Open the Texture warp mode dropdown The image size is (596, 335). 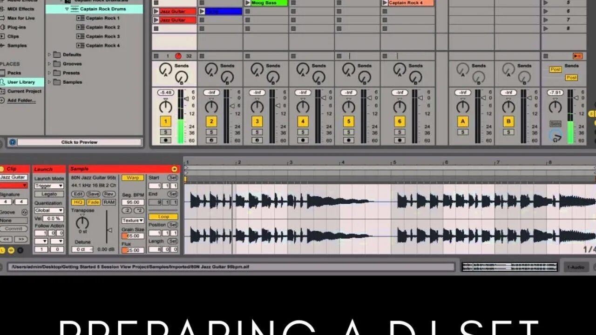coord(132,220)
